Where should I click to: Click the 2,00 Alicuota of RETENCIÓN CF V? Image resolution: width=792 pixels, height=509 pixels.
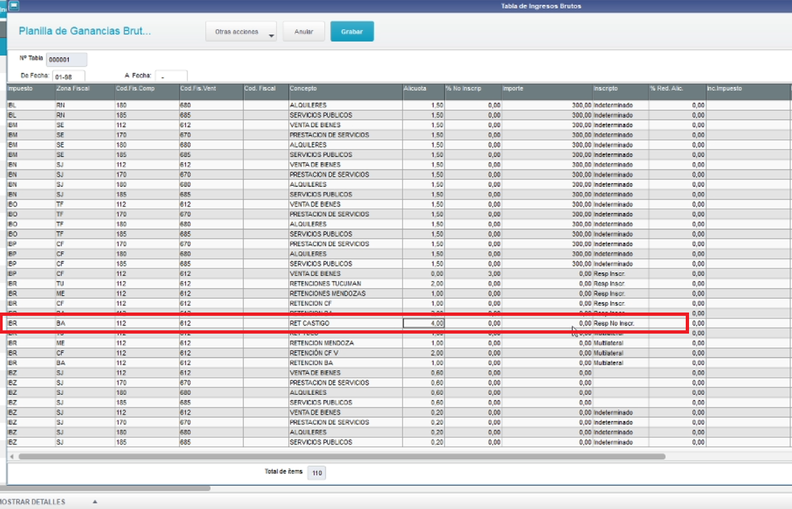(x=423, y=353)
